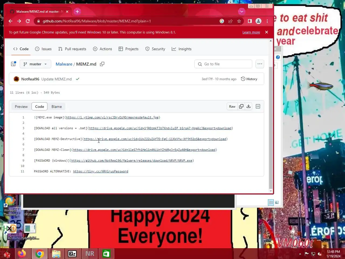The height and width of the screenshot is (259, 345).
Task: Open the Pull requests tab
Action: click(72, 49)
